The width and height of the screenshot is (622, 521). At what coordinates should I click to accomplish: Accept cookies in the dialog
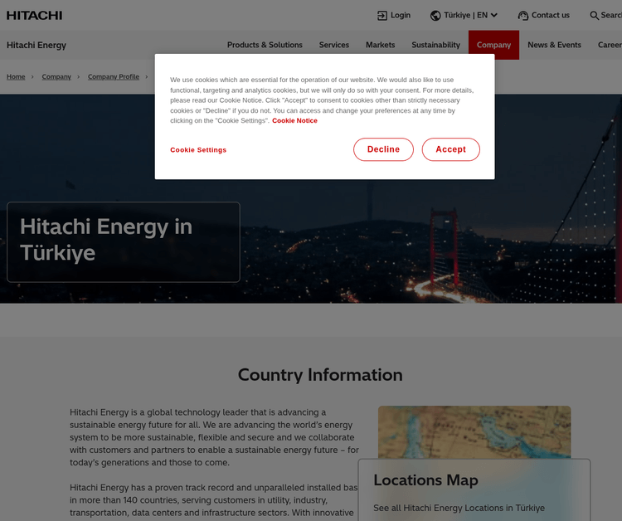(x=450, y=149)
